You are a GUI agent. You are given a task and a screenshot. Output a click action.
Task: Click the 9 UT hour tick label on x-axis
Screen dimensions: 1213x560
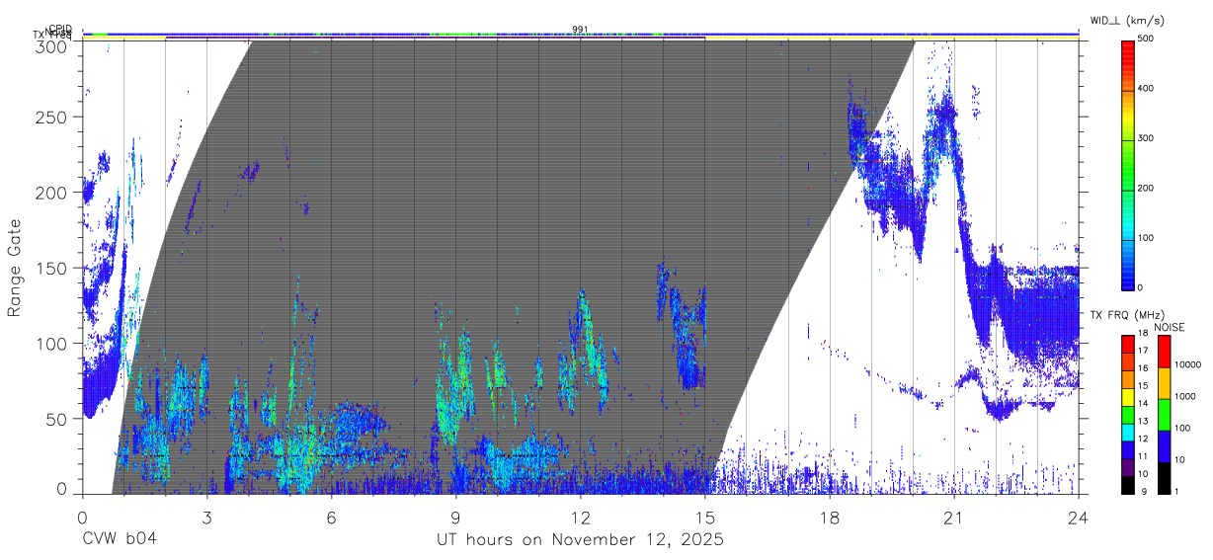[x=455, y=517]
